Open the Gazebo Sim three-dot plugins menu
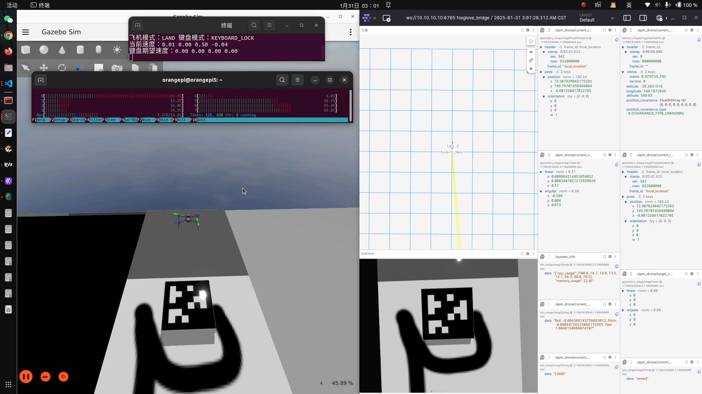Screen dimensions: 702x394 (351, 32)
